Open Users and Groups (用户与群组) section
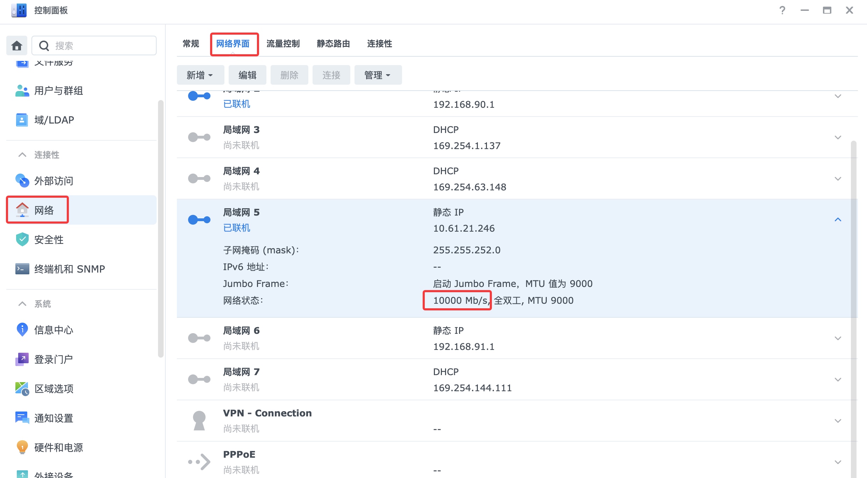The image size is (867, 478). pos(58,91)
